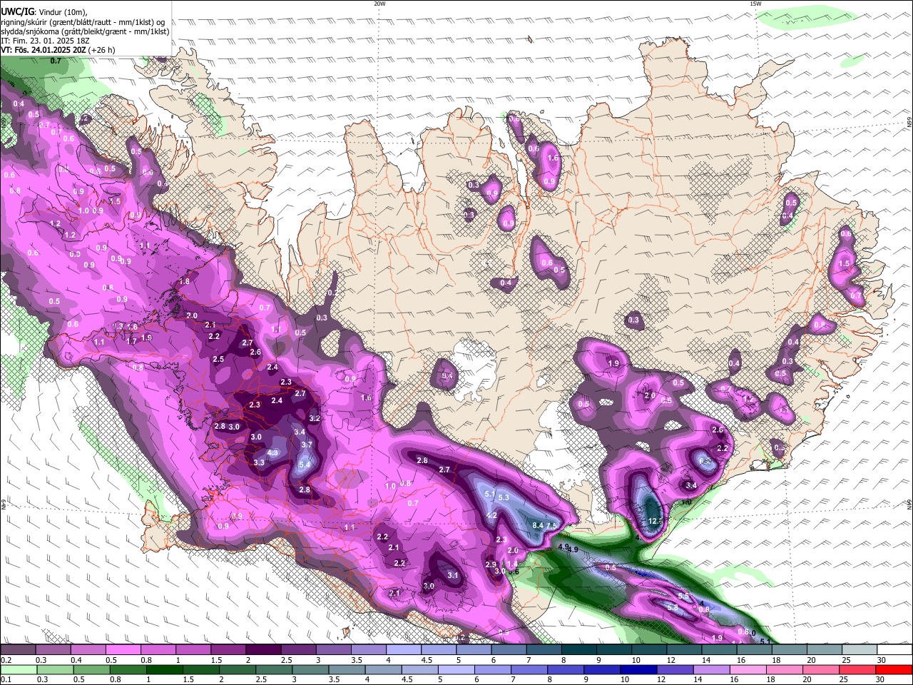Select upper legend swatch between 0.2 and 0.3
The height and width of the screenshot is (685, 913).
pyautogui.click(x=17, y=650)
